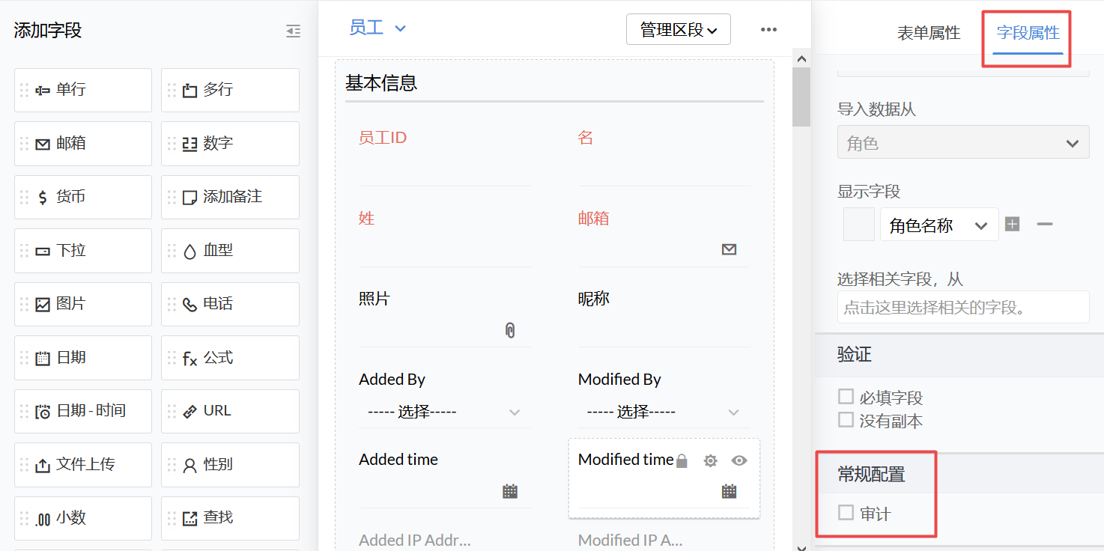Click the 添加字段 panel heading
This screenshot has width=1104, height=551.
click(x=48, y=31)
